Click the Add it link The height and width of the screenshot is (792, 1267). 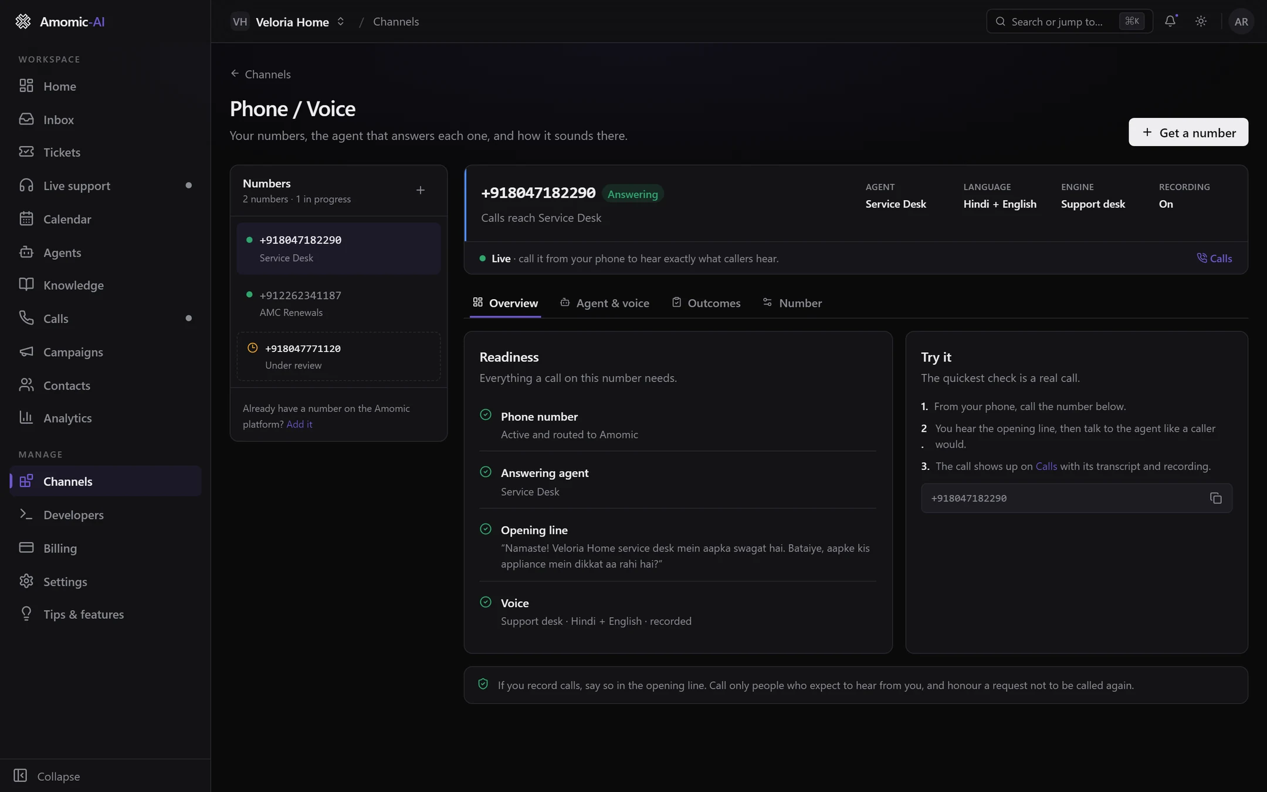pos(299,424)
